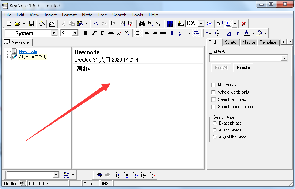Image resolution: width=295 pixels, height=189 pixels.
Task: Open the 100% zoom dropdown
Action: click(201, 24)
